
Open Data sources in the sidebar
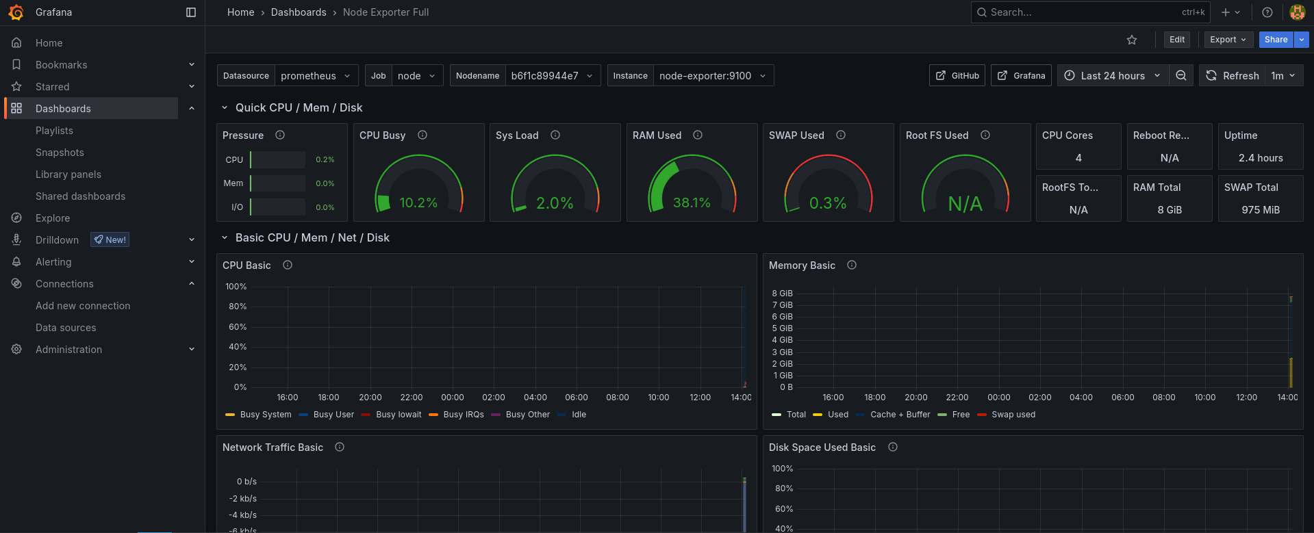coord(66,328)
